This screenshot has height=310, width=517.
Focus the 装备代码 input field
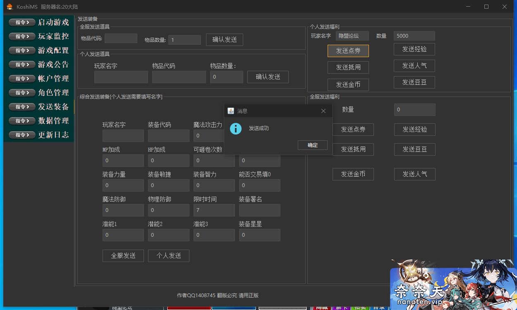[x=169, y=136]
